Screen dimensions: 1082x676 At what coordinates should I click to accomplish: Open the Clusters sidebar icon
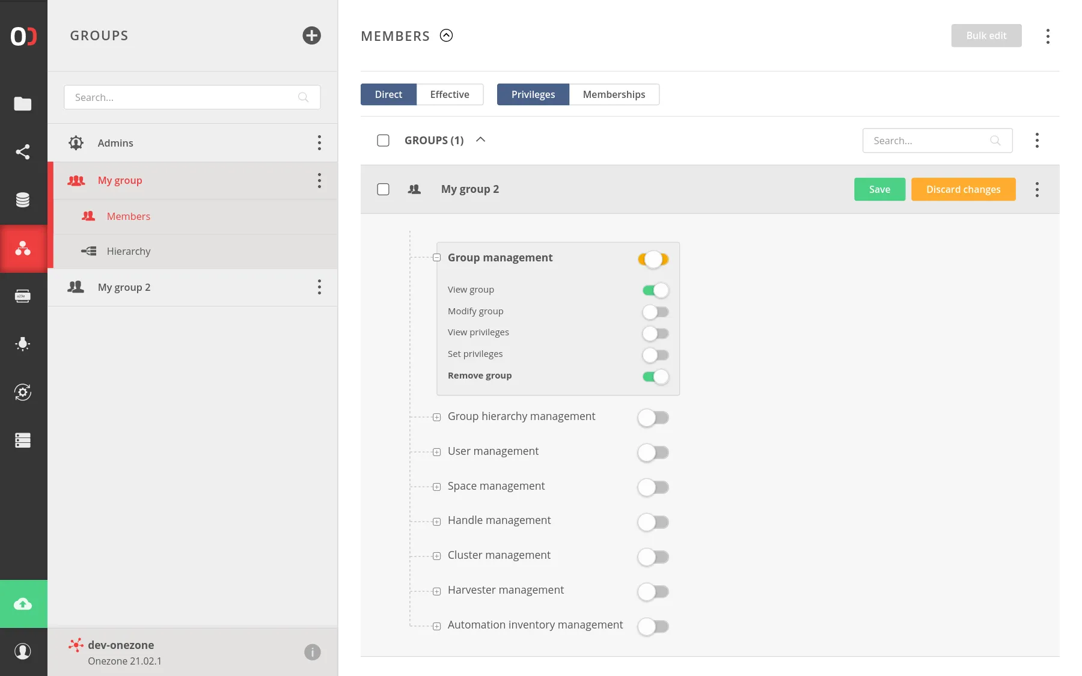pyautogui.click(x=23, y=440)
